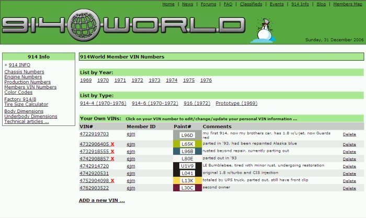This screenshot has width=366, height=218.
Task: Open Body Dimensions sidebar link
Action: coord(24,111)
